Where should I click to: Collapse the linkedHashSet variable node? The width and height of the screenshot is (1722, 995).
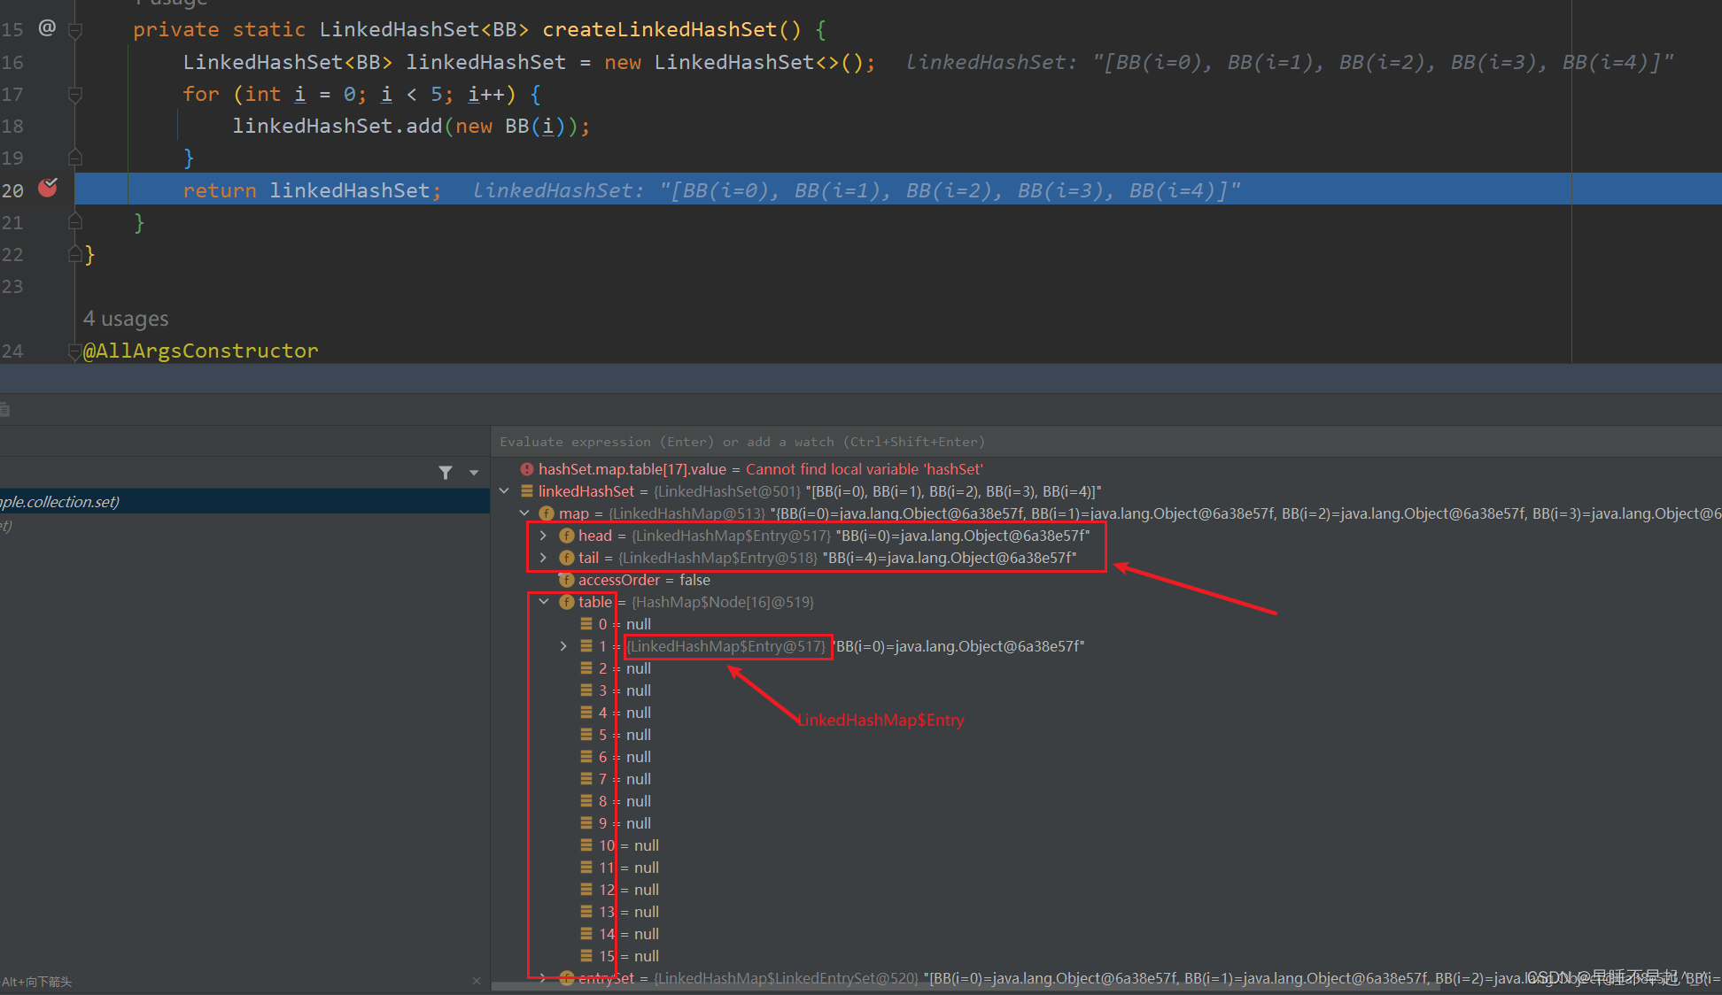coord(504,490)
